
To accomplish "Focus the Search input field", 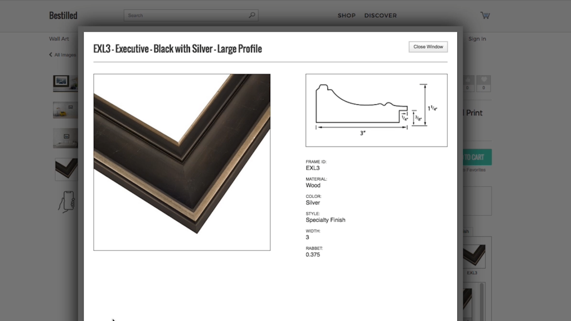I will 187,16.
